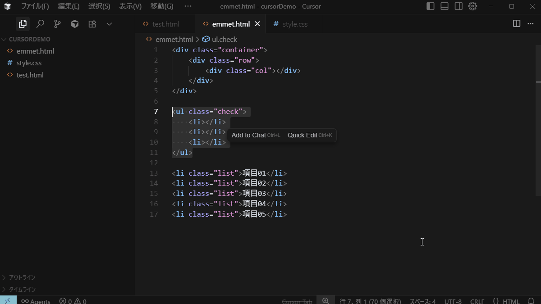Image resolution: width=541 pixels, height=304 pixels.
Task: Toggle the secondary sidebar layout icon
Action: tap(458, 6)
